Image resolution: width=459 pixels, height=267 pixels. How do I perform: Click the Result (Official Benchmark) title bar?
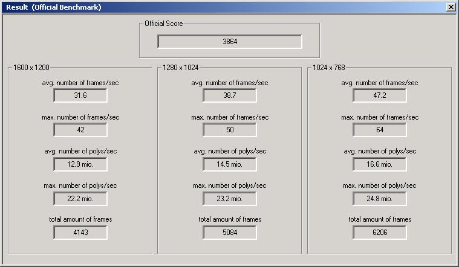pyautogui.click(x=224, y=7)
